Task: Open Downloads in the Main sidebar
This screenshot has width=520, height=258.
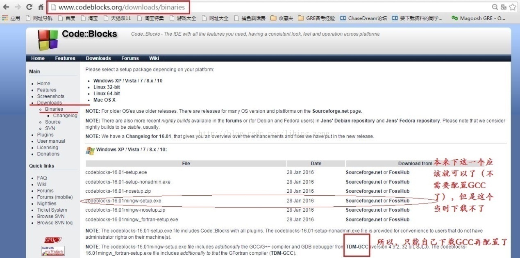Action: (49, 103)
